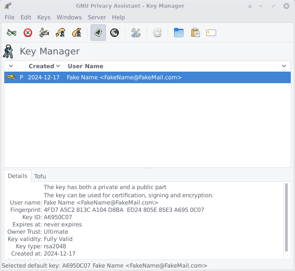Click the P type cell in key row
The image size is (295, 271).
point(21,77)
